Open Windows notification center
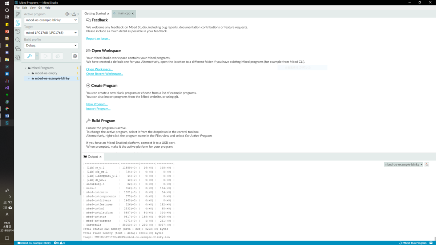 click(x=7, y=238)
